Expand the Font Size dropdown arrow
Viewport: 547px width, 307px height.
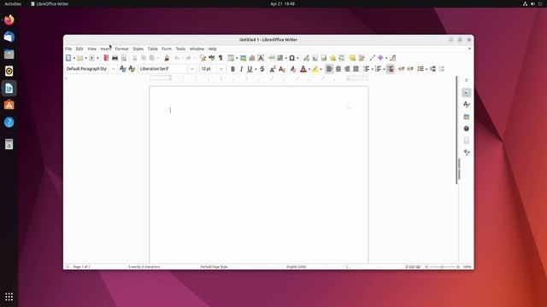[x=221, y=69]
